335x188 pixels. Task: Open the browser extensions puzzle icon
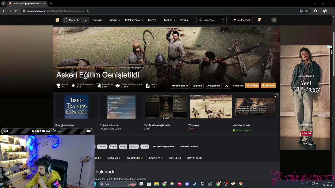click(x=315, y=11)
